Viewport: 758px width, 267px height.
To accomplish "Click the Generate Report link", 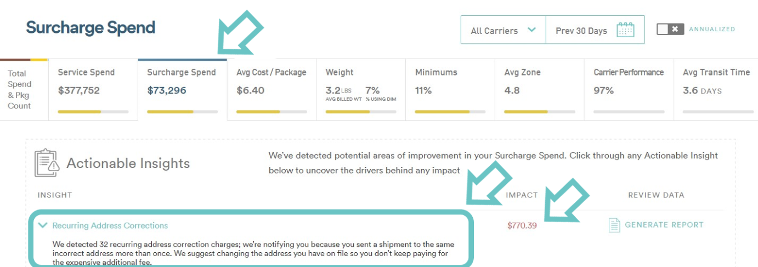I will 664,225.
